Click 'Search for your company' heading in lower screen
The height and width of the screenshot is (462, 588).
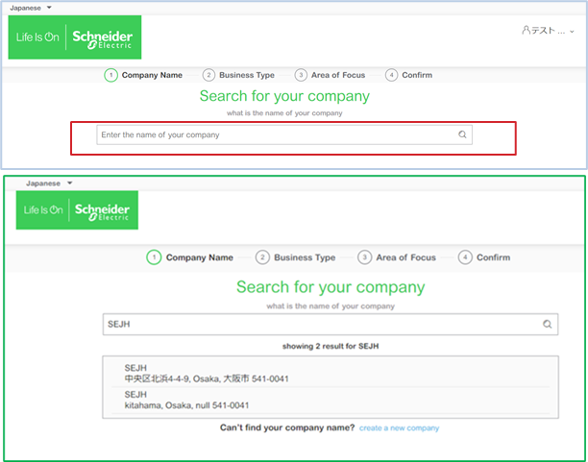[x=331, y=287]
